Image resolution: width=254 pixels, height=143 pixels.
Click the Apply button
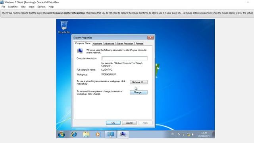(x=145, y=123)
